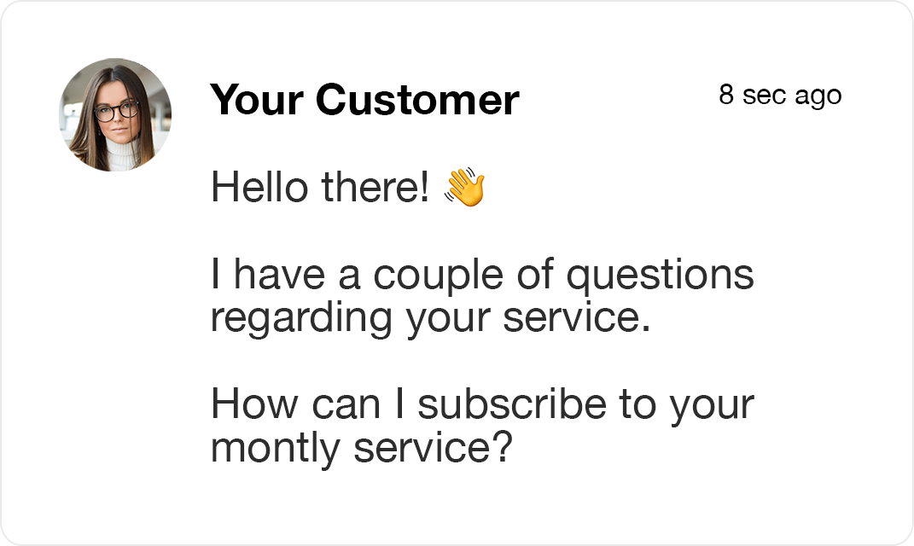Image resolution: width=914 pixels, height=546 pixels.
Task: Click the word "ago" in the timestamp
Action: [x=818, y=96]
